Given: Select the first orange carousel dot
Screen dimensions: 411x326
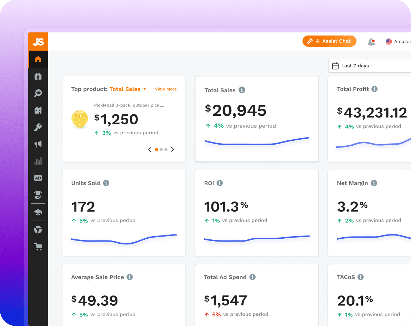Looking at the screenshot, I should (156, 150).
